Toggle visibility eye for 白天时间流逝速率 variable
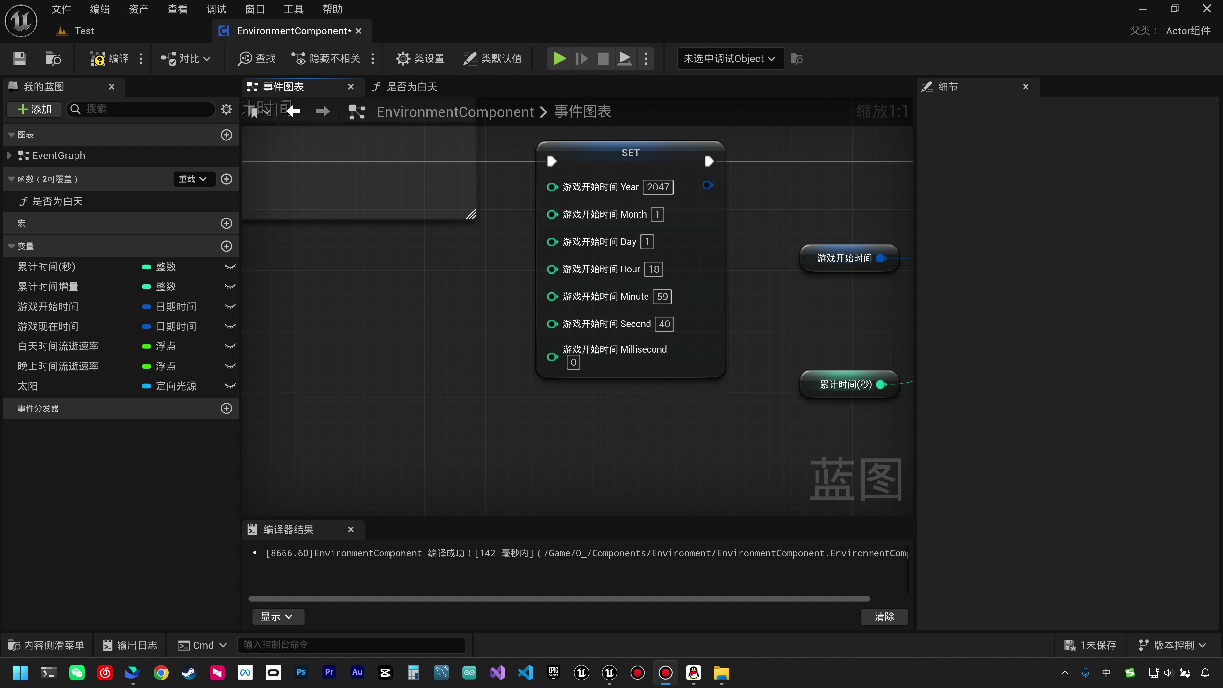Viewport: 1223px width, 688px height. [230, 347]
